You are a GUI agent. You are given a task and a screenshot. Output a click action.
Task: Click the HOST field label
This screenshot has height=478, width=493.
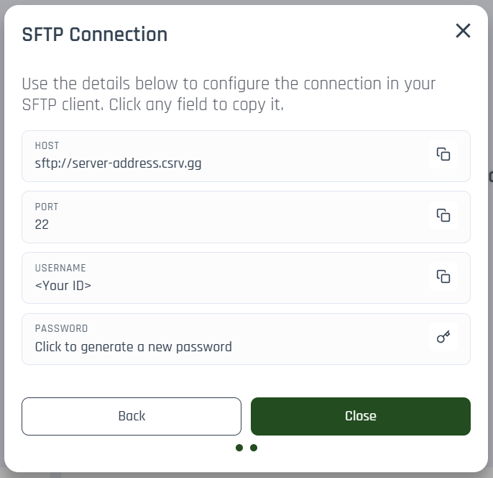pyautogui.click(x=47, y=145)
